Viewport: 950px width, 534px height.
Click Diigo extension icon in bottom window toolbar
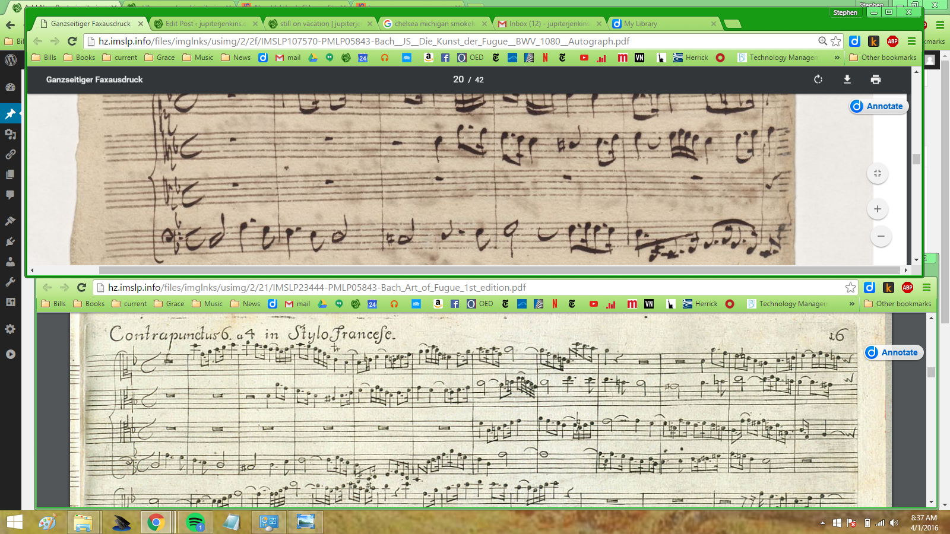869,287
